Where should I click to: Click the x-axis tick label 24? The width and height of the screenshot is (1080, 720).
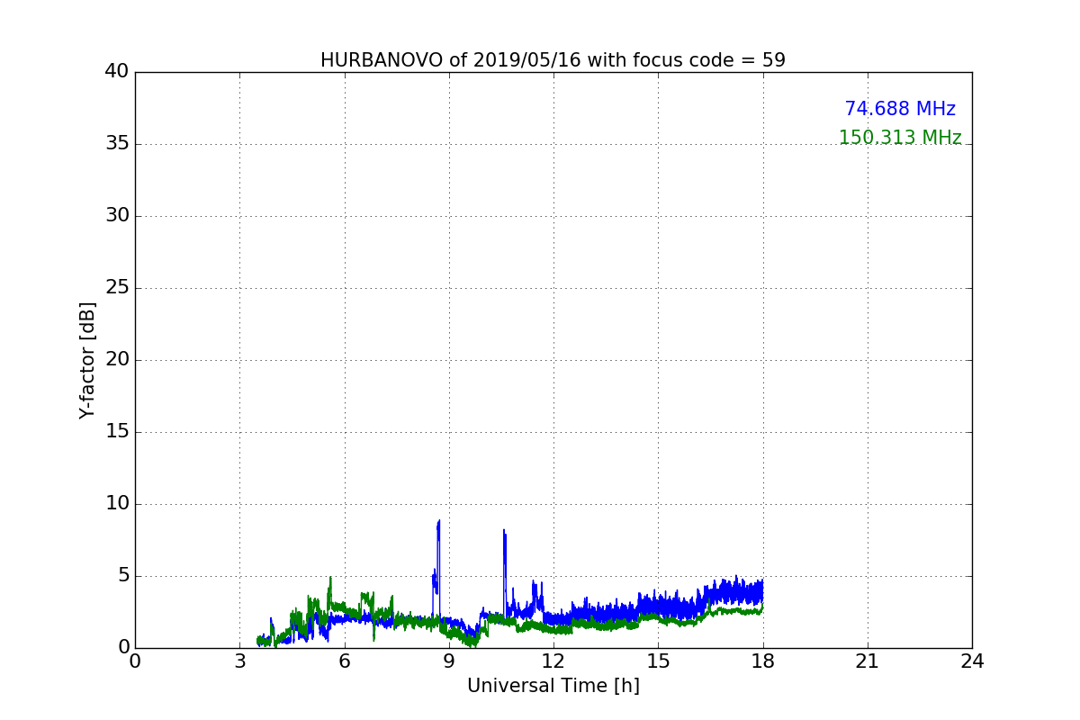pos(972,661)
